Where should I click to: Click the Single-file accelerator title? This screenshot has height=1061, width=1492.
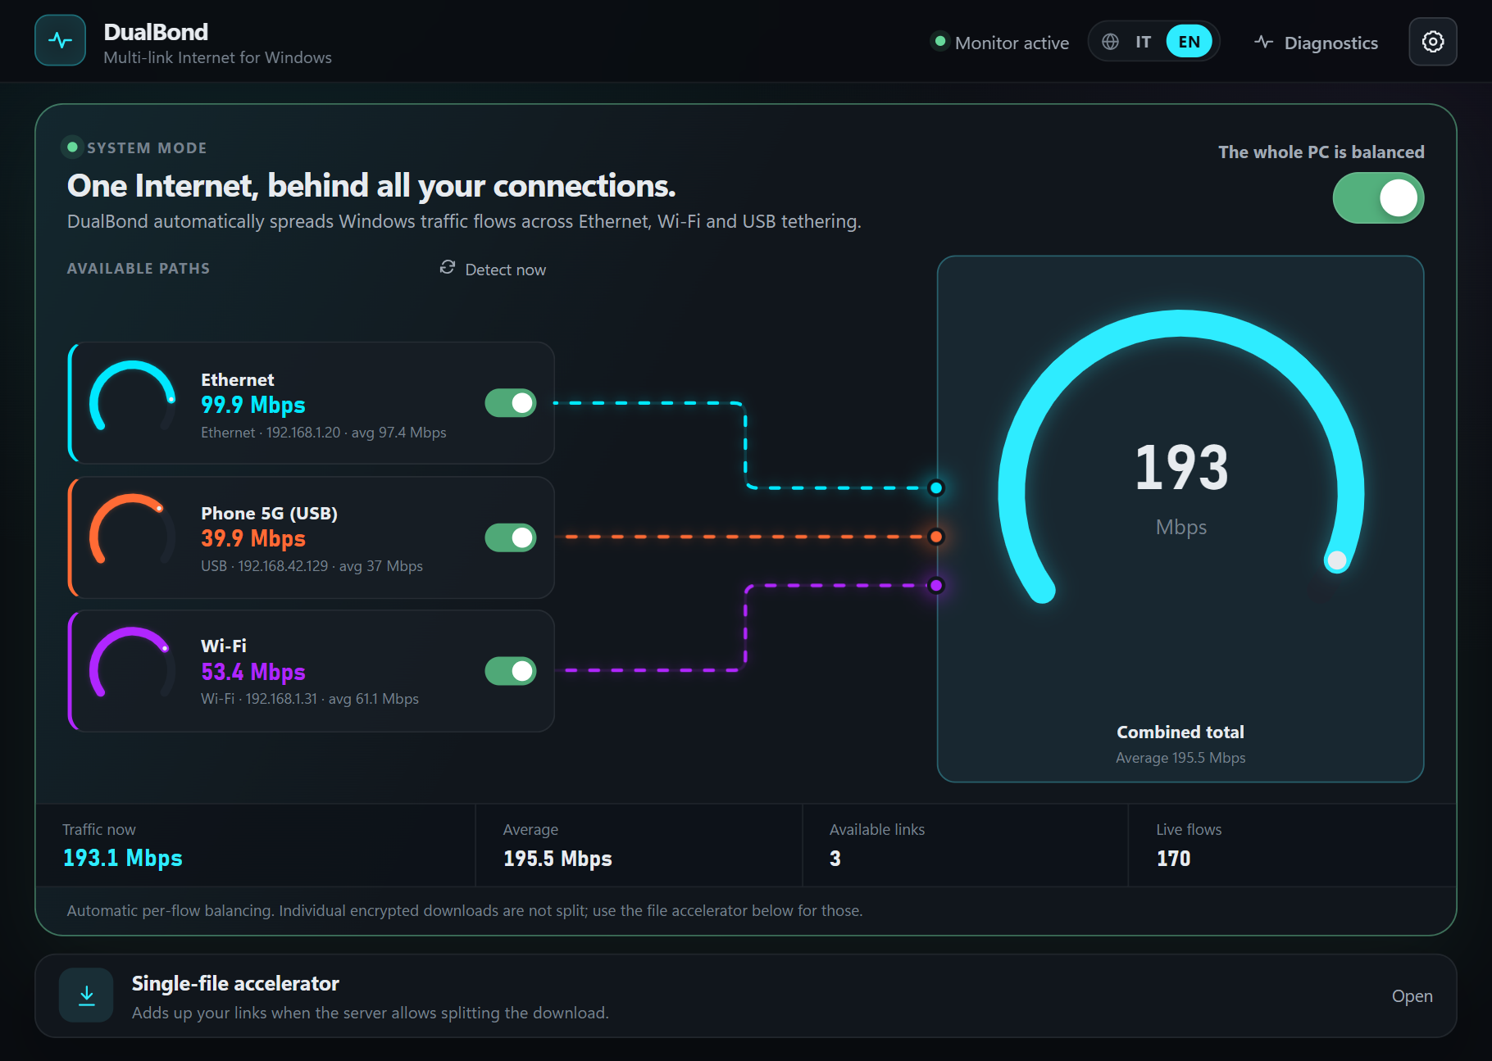tap(235, 983)
